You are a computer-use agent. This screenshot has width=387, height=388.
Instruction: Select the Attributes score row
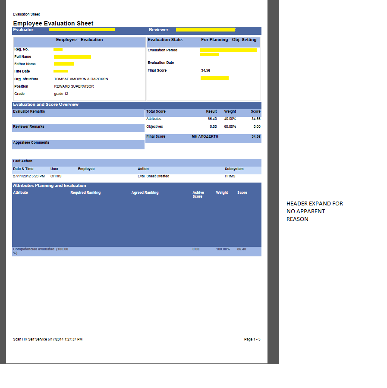click(203, 119)
